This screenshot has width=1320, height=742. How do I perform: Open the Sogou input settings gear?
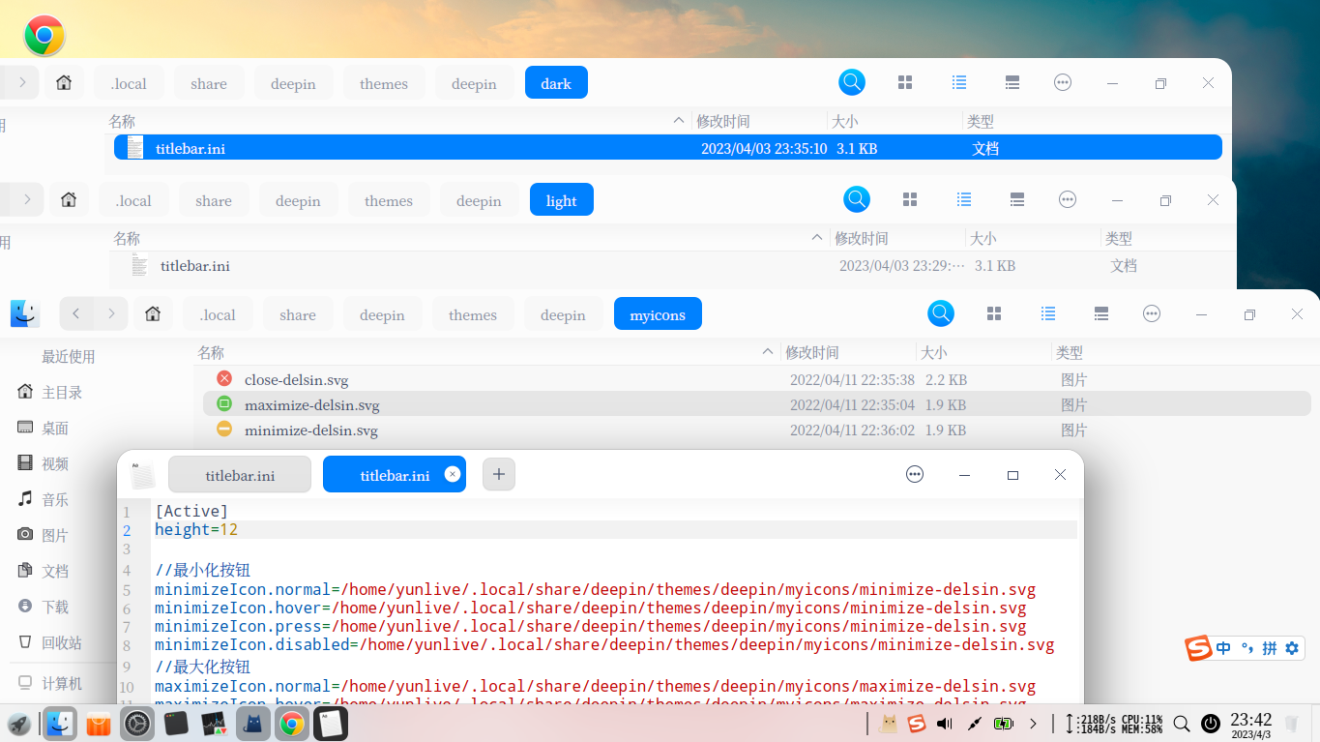tap(1292, 648)
